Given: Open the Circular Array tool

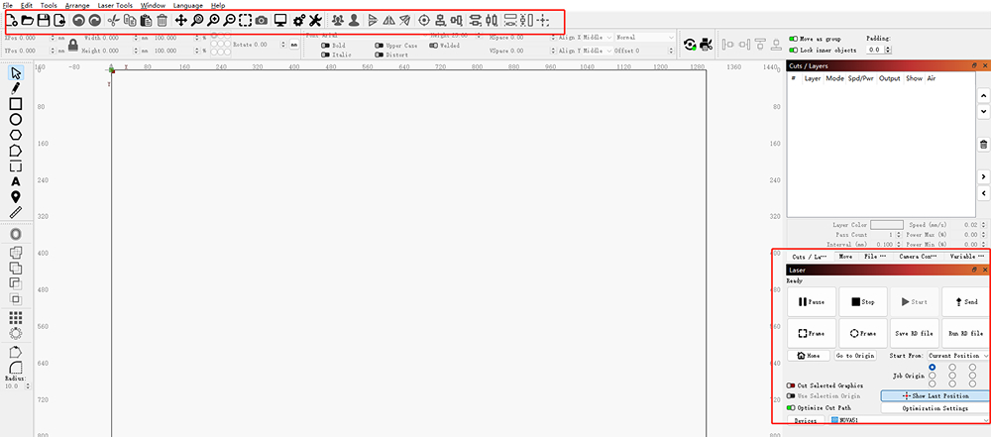Looking at the screenshot, I should [16, 333].
